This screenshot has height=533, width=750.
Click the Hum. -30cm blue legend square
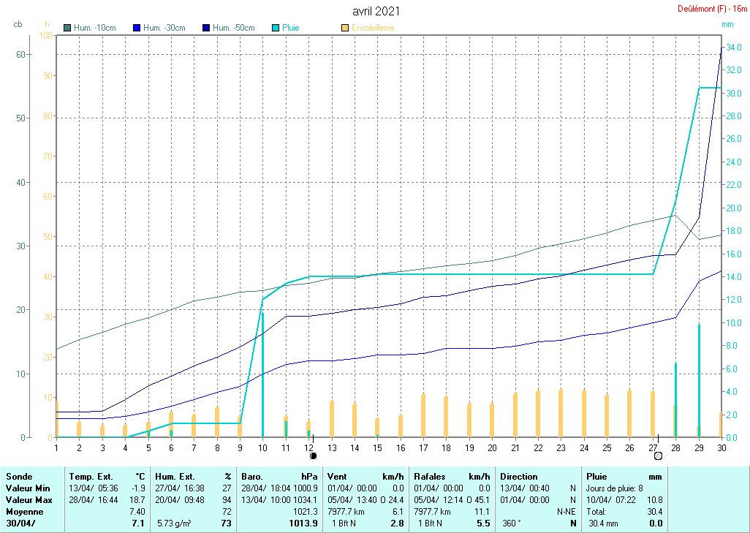tap(137, 28)
